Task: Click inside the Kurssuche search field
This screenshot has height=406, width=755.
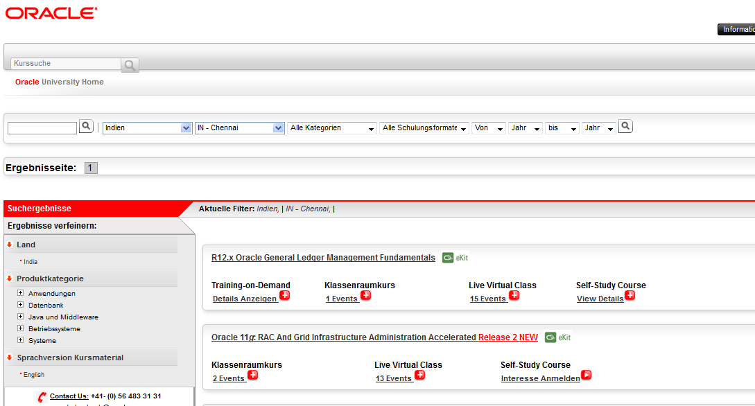Action: coord(65,64)
